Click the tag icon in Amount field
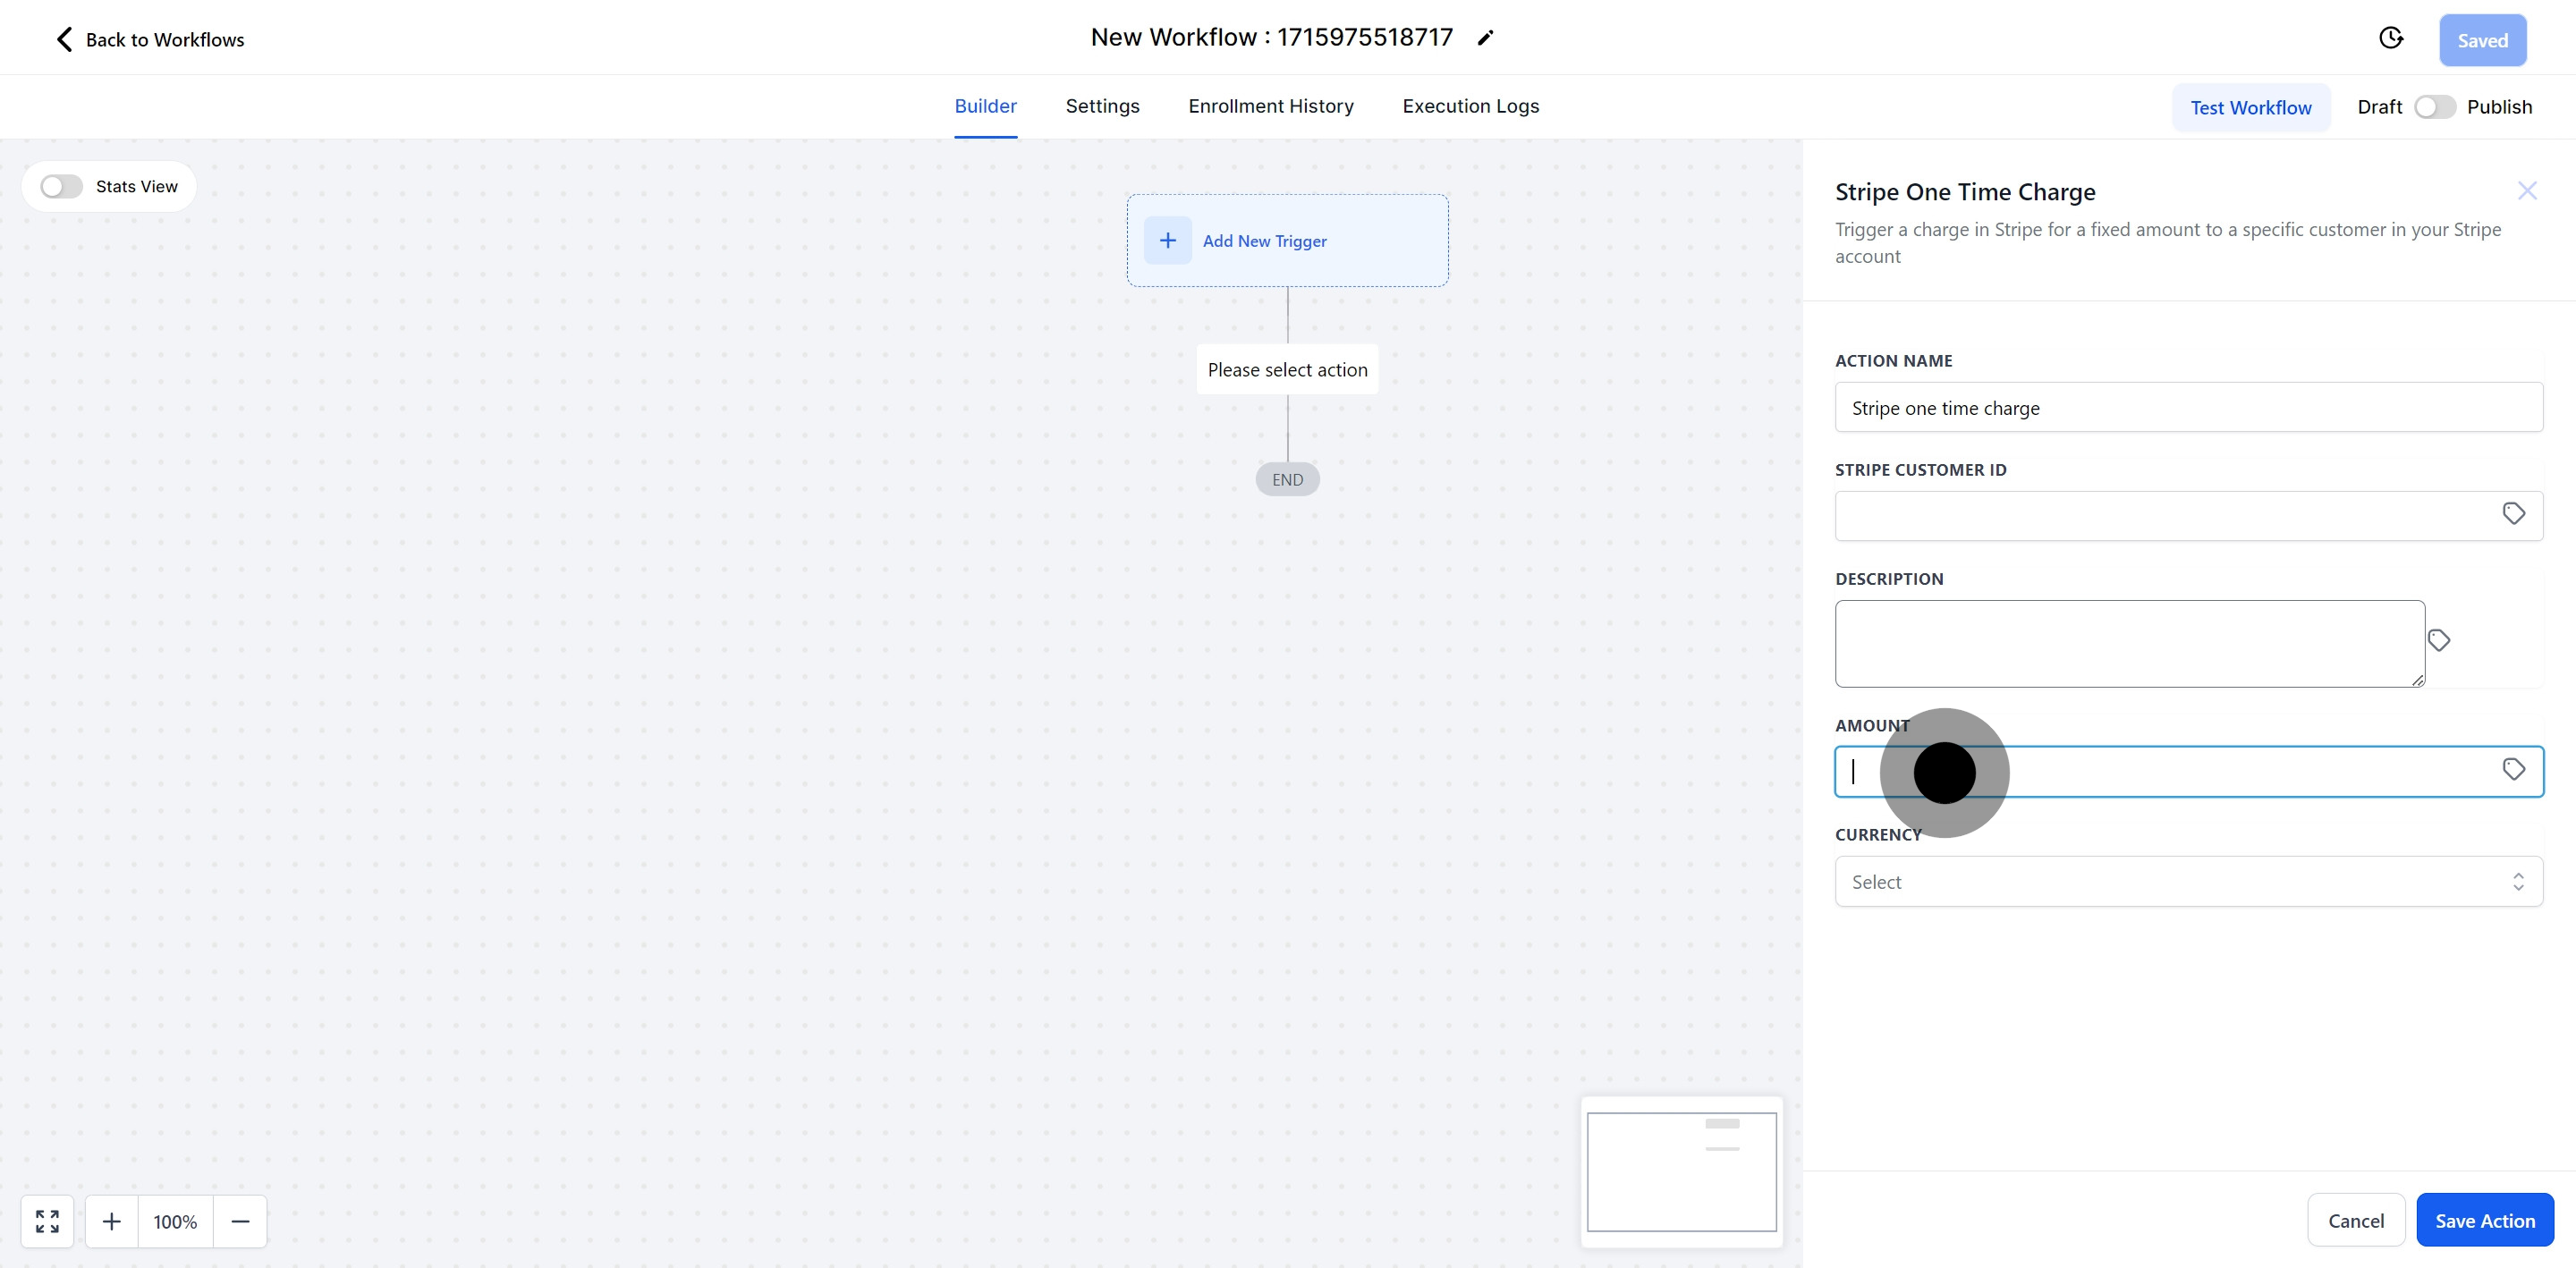This screenshot has width=2576, height=1268. (x=2513, y=770)
